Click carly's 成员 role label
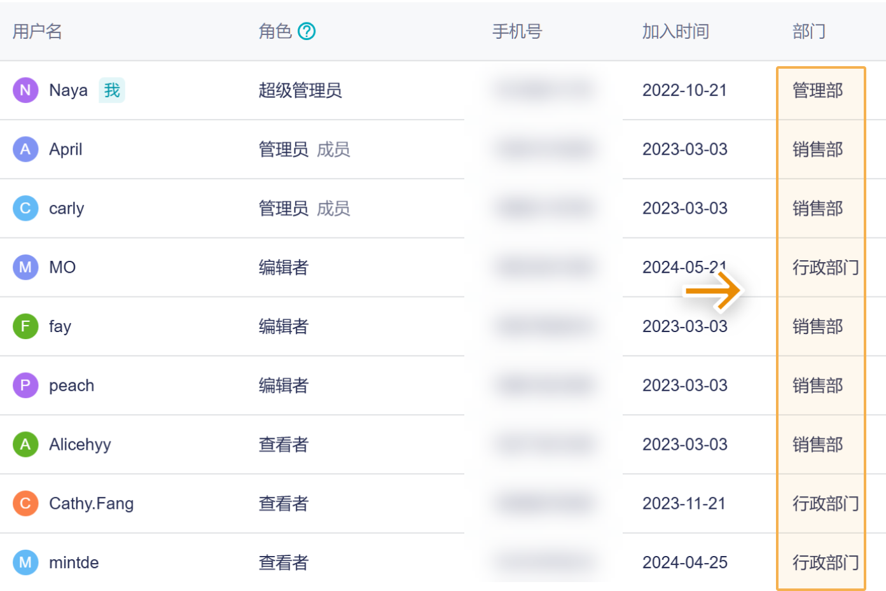The height and width of the screenshot is (591, 886). tap(333, 209)
